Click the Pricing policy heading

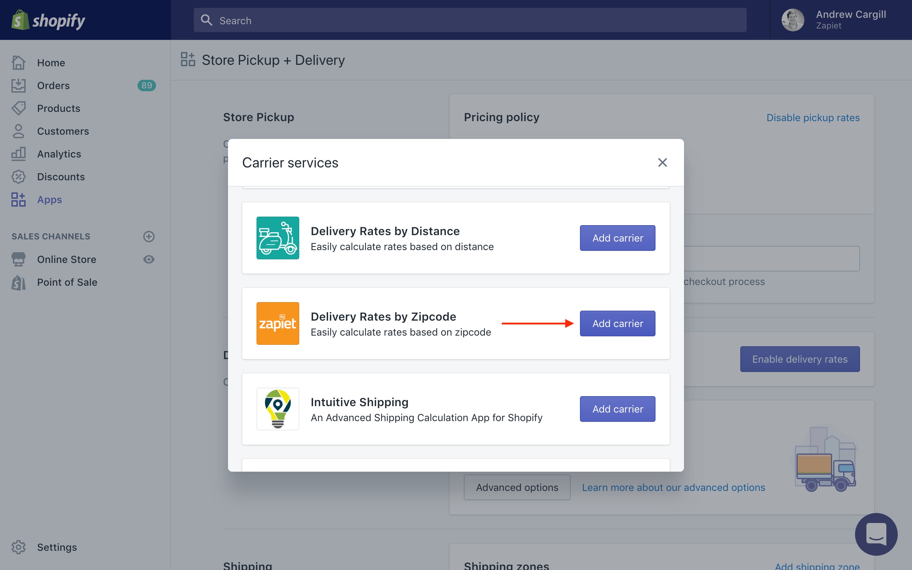[502, 117]
